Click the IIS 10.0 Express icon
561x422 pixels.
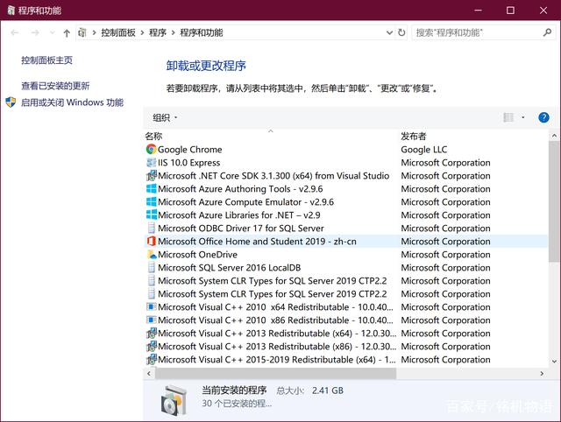[x=152, y=163]
